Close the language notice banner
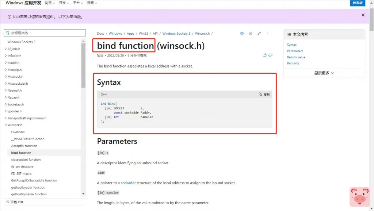Screen dimensions: 374x211 [363, 15]
